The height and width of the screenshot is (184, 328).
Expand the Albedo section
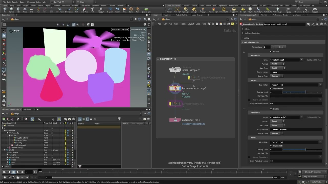243,29
